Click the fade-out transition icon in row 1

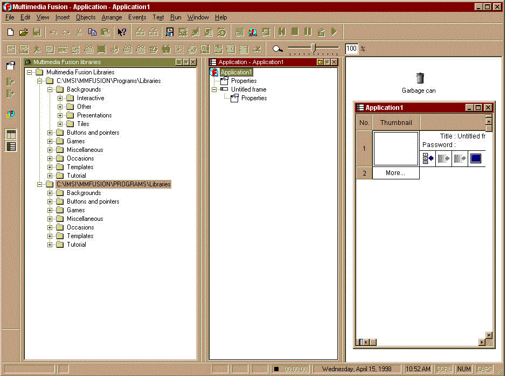460,158
